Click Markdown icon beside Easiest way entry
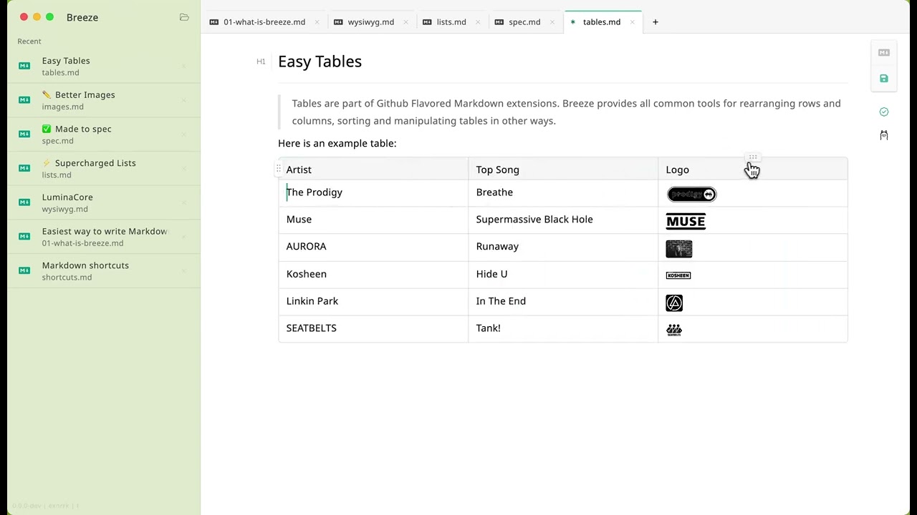917x515 pixels. [x=24, y=236]
